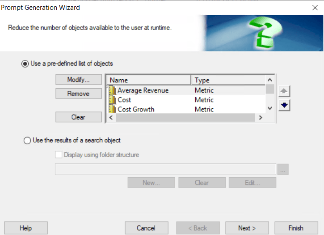
Task: Click the Edit... search object button
Action: click(x=252, y=183)
